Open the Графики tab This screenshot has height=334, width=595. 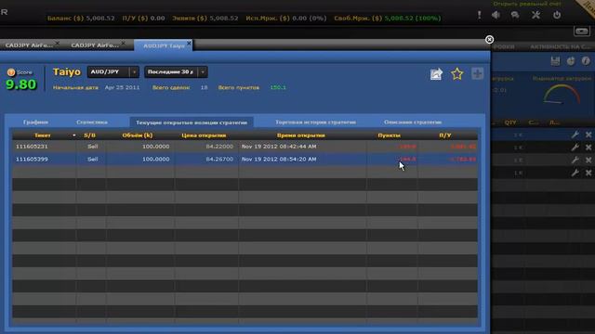(35, 122)
